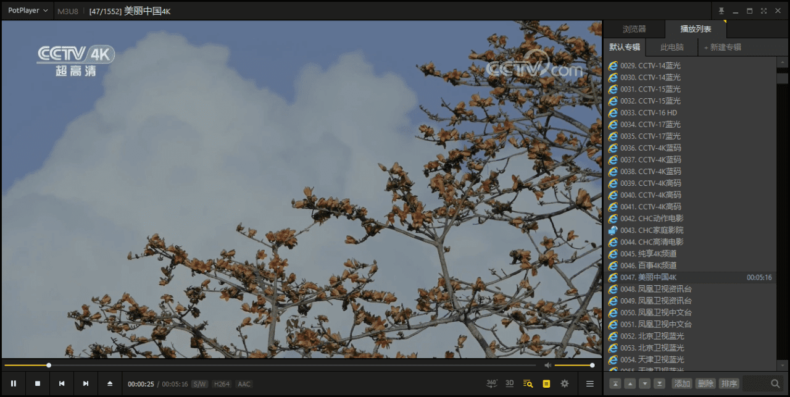Click the eject/open media icon

pyautogui.click(x=109, y=383)
